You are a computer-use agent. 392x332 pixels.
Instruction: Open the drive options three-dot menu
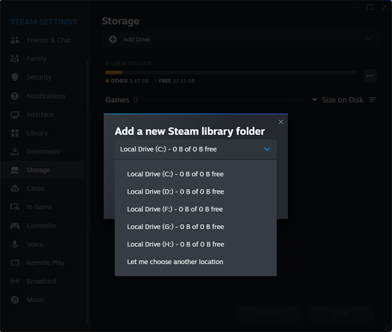(370, 75)
